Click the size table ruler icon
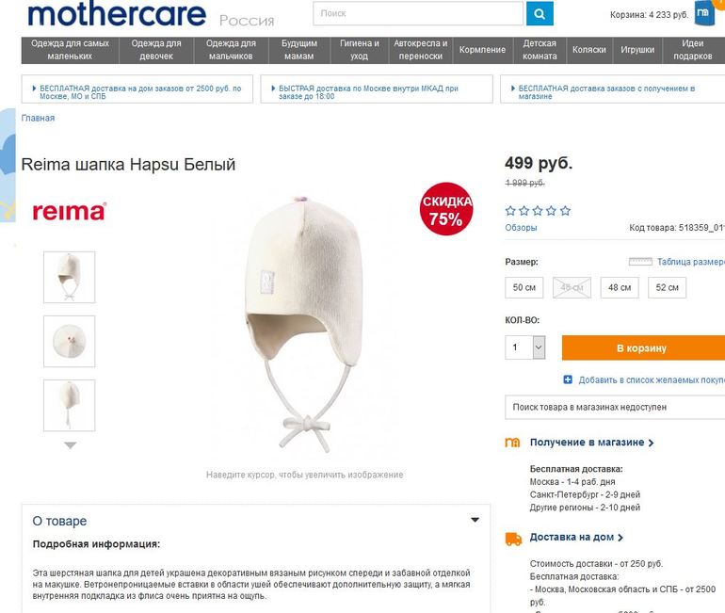Image resolution: width=725 pixels, height=613 pixels. pyautogui.click(x=640, y=262)
